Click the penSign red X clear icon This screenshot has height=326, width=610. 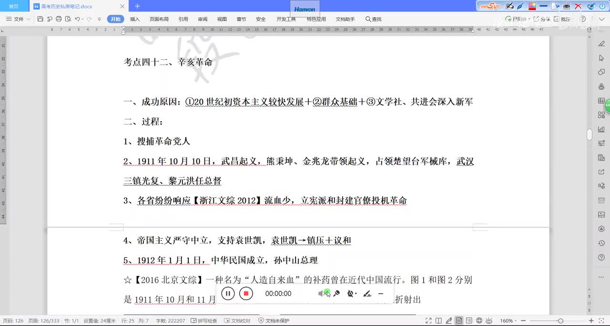point(578,6)
